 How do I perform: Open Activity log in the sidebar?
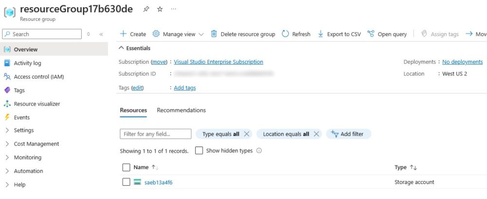(27, 63)
